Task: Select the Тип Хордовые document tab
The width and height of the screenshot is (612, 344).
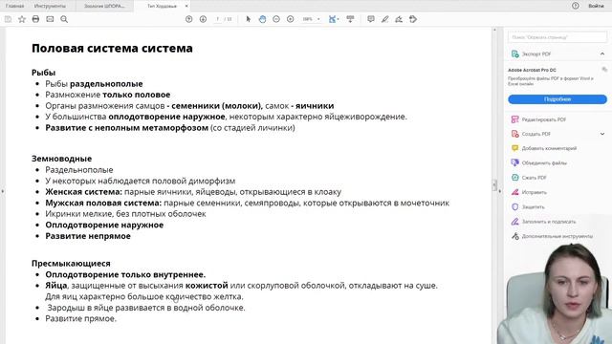Action: point(162,6)
